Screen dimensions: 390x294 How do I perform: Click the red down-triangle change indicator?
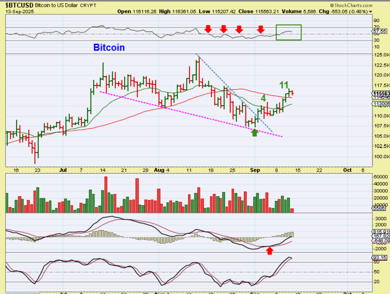pyautogui.click(x=371, y=12)
